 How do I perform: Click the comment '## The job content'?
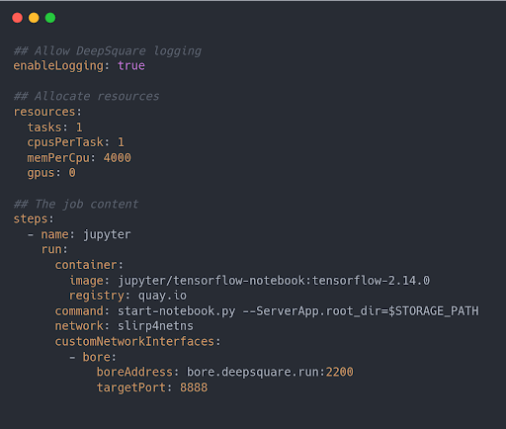(x=76, y=204)
